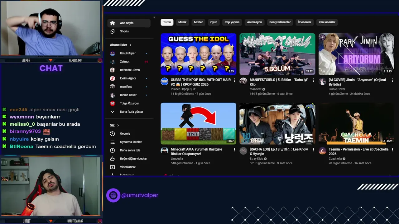The image size is (399, 224).
Task: Select the Animasyon filter chip
Action: [x=254, y=22]
